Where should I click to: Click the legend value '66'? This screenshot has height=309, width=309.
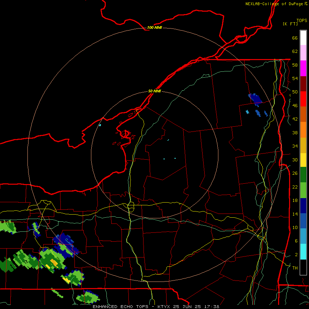click(295, 38)
